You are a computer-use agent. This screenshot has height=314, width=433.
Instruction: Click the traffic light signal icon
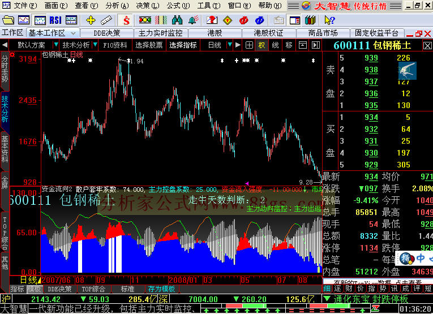tap(145, 20)
